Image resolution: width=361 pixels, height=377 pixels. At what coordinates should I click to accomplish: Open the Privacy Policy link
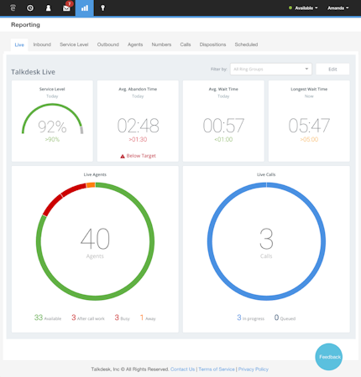(254, 369)
